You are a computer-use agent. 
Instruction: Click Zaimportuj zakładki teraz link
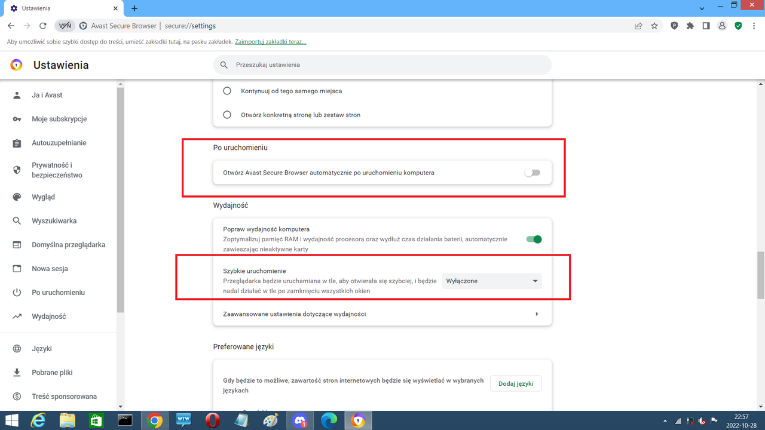271,42
